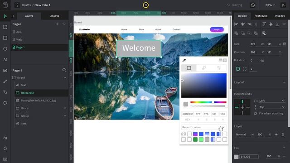Switch to the Inspect tab
Screen dimensions: 290x163
click(x=280, y=16)
